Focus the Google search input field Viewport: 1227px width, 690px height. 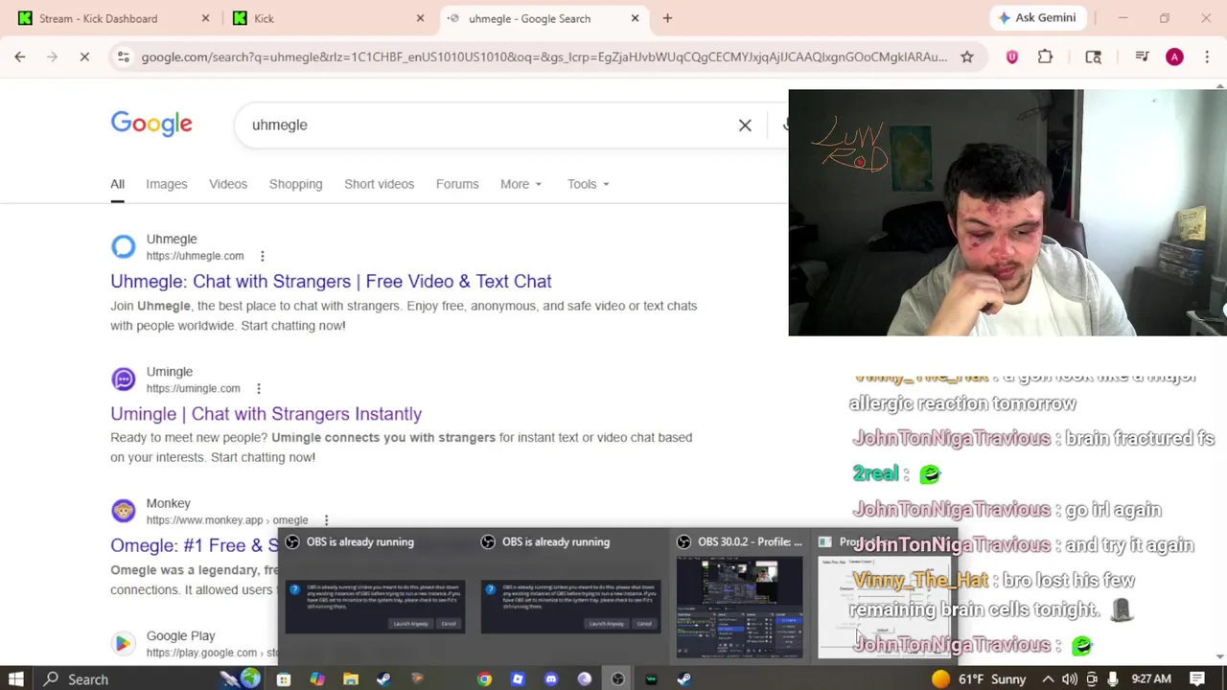(489, 125)
